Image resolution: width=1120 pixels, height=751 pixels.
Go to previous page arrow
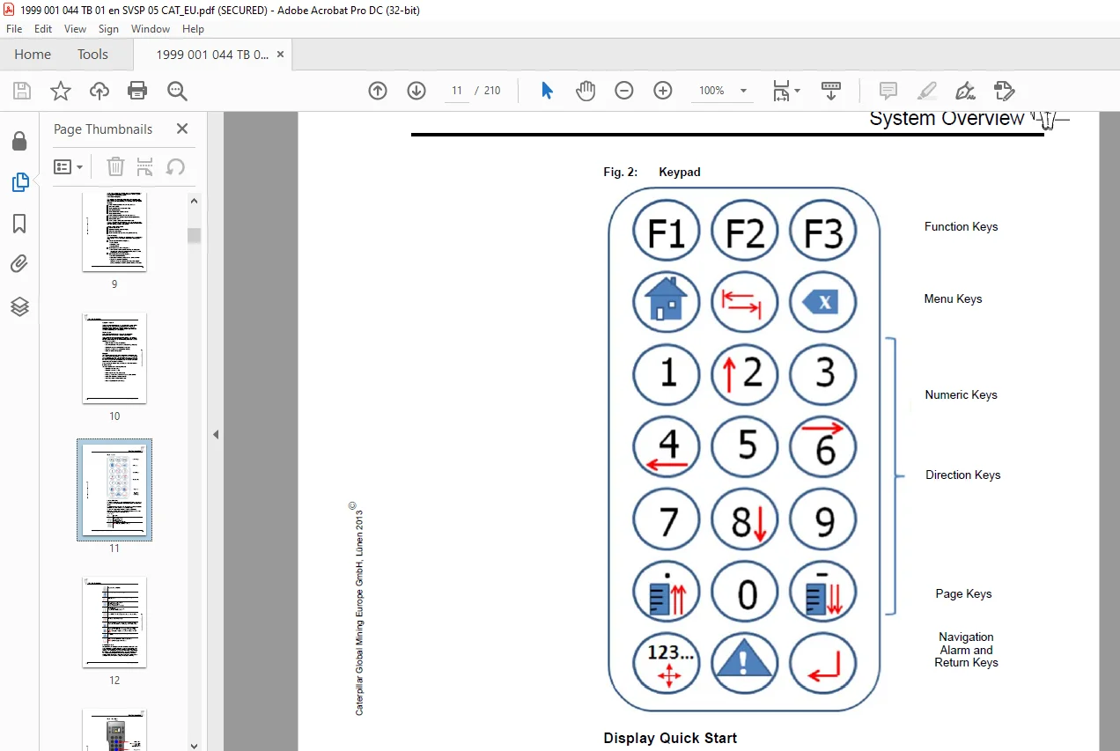(378, 91)
